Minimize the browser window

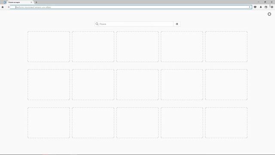pos(259,2)
